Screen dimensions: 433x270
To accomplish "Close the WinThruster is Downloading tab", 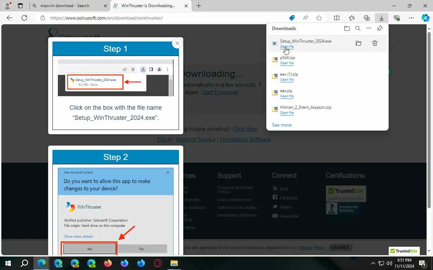I will (x=186, y=6).
